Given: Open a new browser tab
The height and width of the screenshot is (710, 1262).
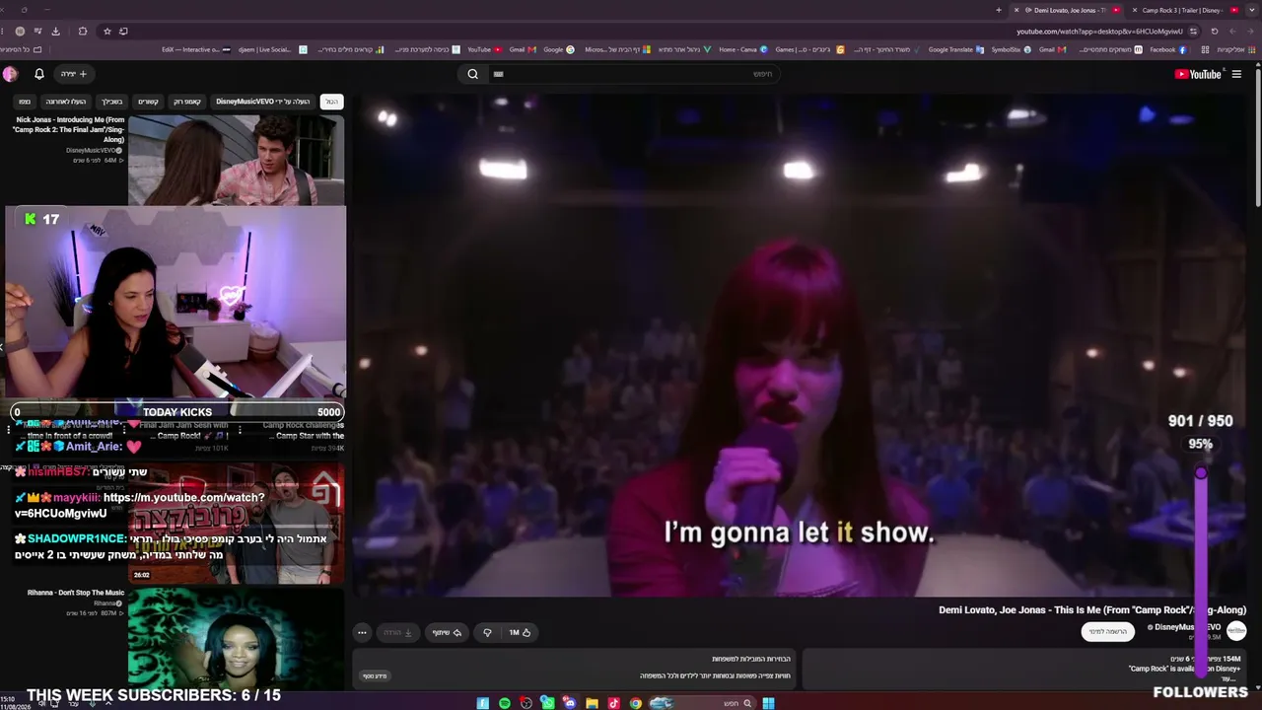Looking at the screenshot, I should point(999,10).
